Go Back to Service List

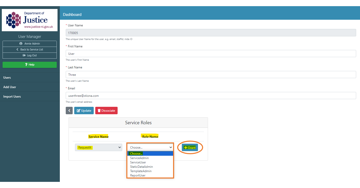[30, 49]
